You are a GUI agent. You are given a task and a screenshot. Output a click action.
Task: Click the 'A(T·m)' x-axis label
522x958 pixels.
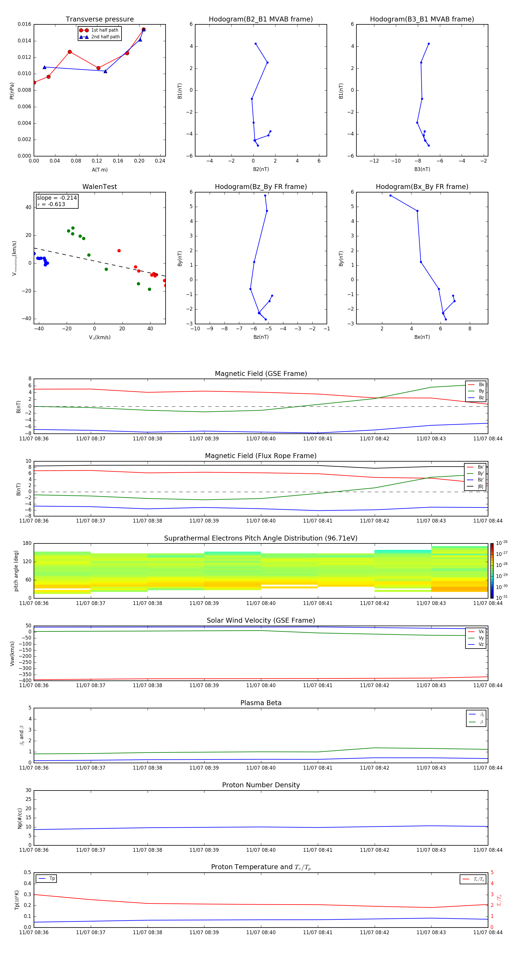(99, 170)
